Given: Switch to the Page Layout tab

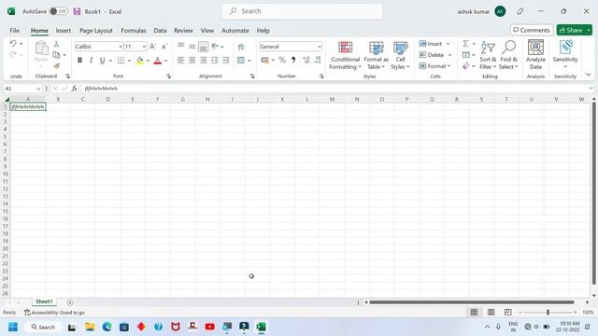Looking at the screenshot, I should tap(95, 31).
